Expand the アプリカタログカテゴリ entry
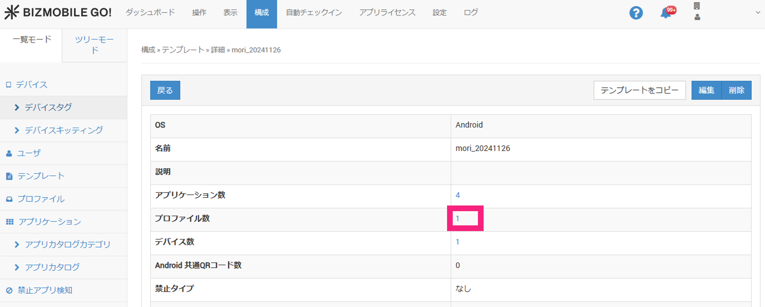Image resolution: width=765 pixels, height=307 pixels. [67, 244]
